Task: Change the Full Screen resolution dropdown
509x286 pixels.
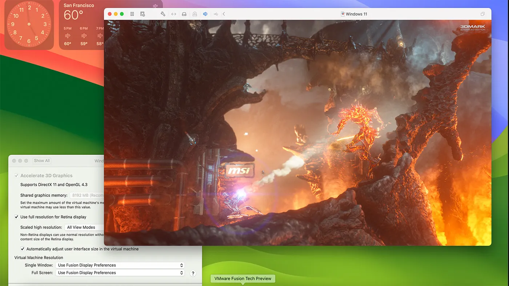Action: [120, 273]
